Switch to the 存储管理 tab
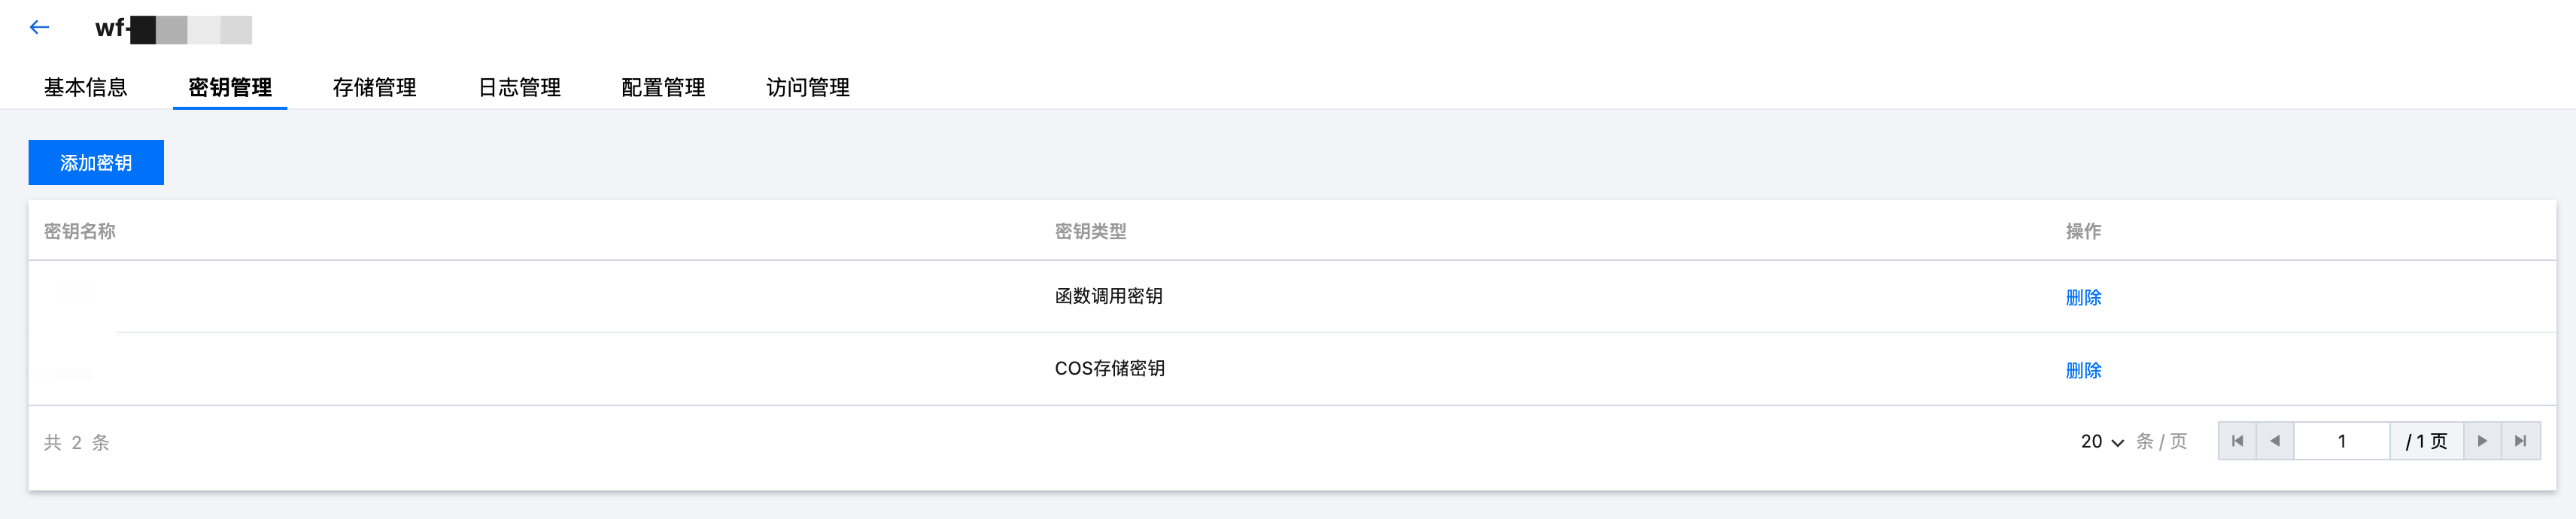The image size is (2576, 519). pyautogui.click(x=375, y=88)
